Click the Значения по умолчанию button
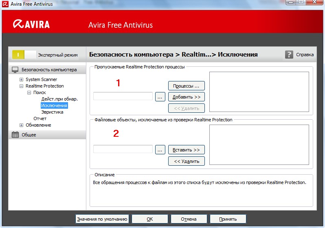 click(102, 219)
